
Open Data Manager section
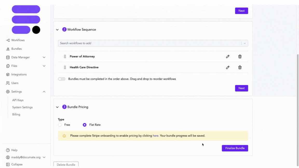pyautogui.click(x=21, y=57)
